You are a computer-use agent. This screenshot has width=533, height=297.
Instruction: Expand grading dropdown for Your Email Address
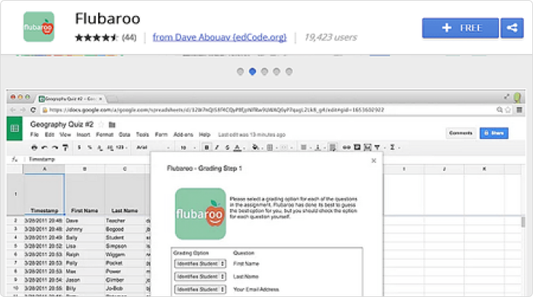(199, 289)
